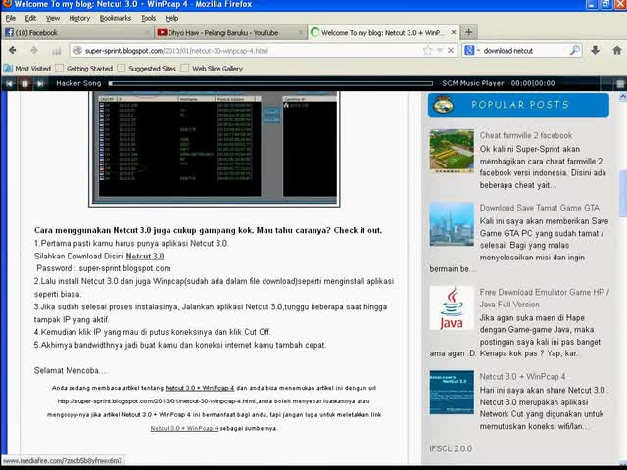Open the Google search engine selector
The height and width of the screenshot is (470, 627).
coord(472,50)
